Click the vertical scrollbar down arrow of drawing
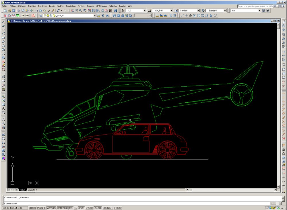 tap(278, 187)
